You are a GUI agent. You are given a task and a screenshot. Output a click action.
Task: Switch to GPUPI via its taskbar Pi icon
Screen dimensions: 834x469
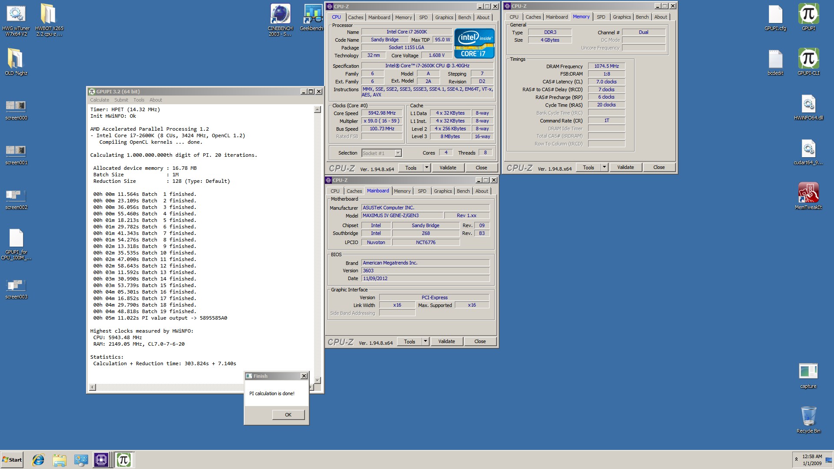[124, 459]
